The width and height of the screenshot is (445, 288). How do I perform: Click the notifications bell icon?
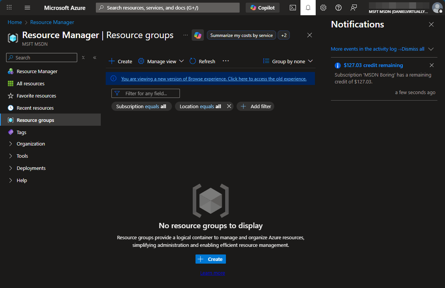(x=308, y=8)
